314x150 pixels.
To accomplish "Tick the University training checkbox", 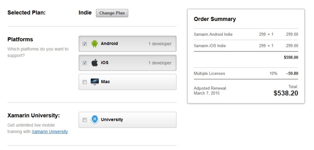I will tap(85, 120).
